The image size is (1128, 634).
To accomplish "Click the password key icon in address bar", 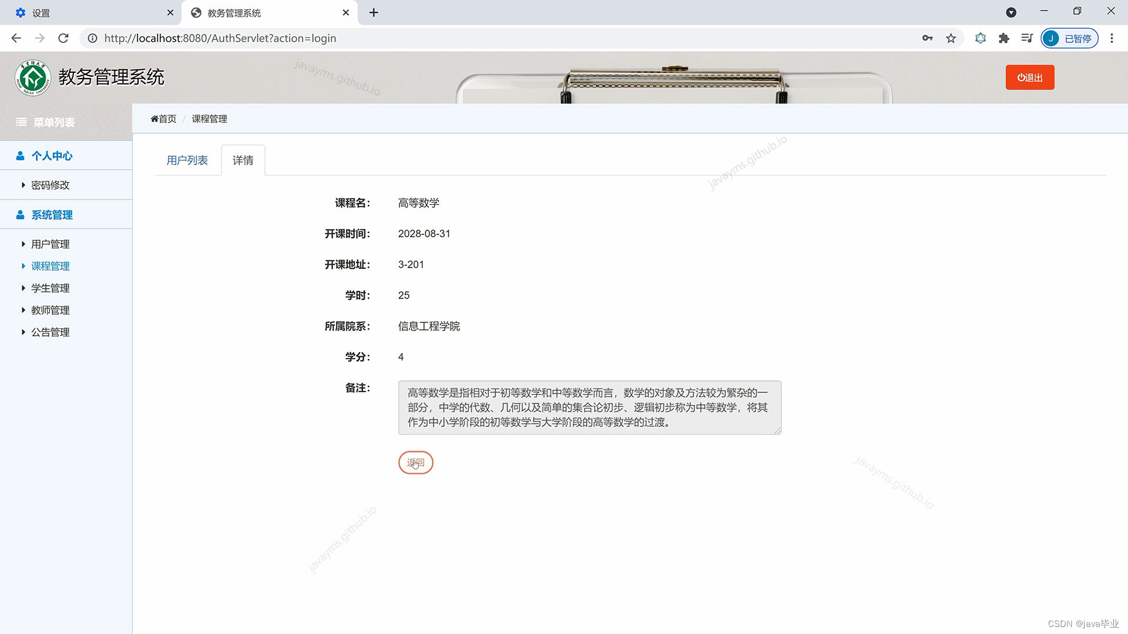I will click(x=927, y=38).
